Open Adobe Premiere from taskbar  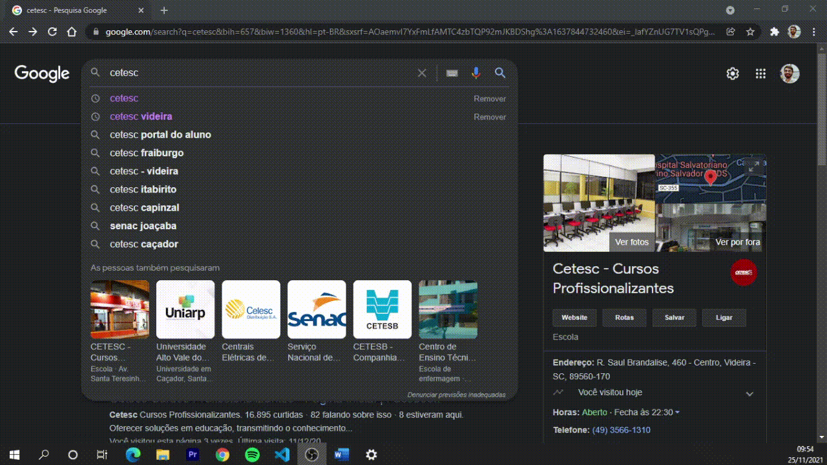click(x=193, y=455)
